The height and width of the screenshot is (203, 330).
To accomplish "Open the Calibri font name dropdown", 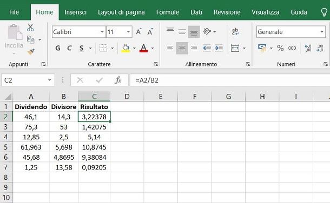I will click(x=102, y=32).
